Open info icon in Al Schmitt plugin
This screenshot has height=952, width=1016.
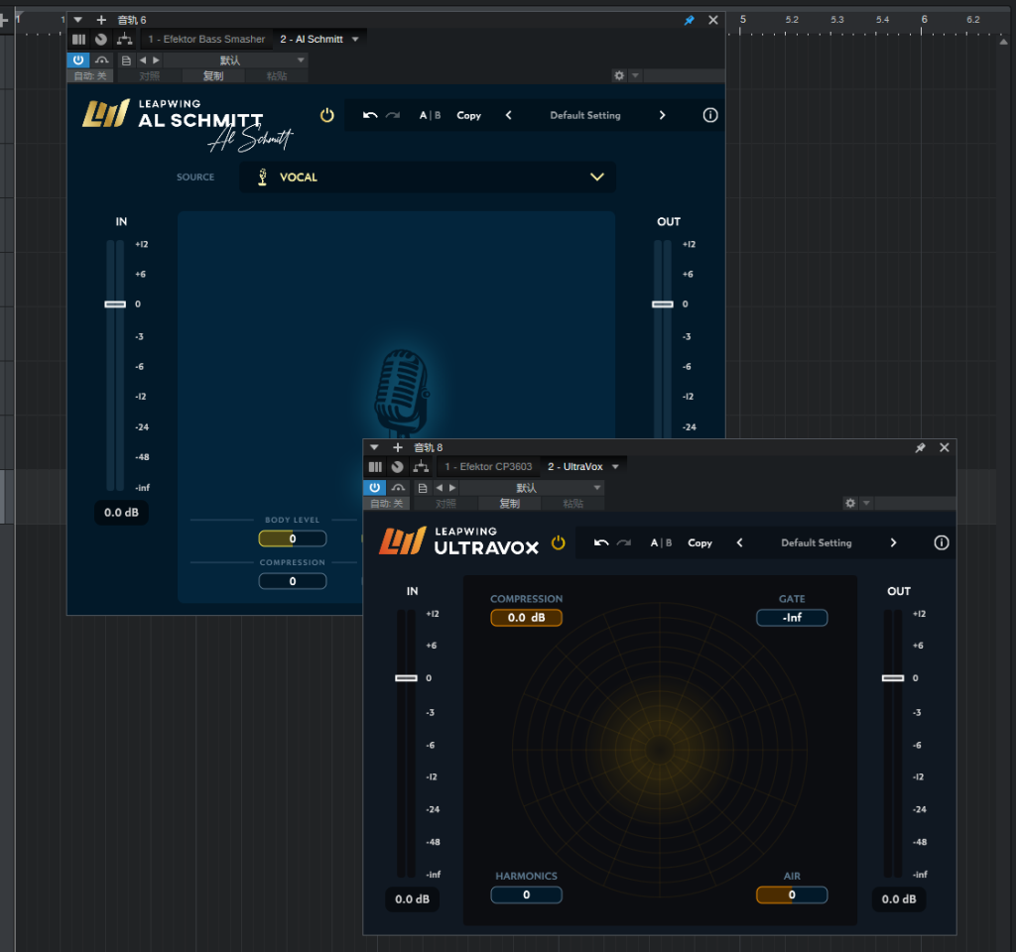click(x=710, y=115)
